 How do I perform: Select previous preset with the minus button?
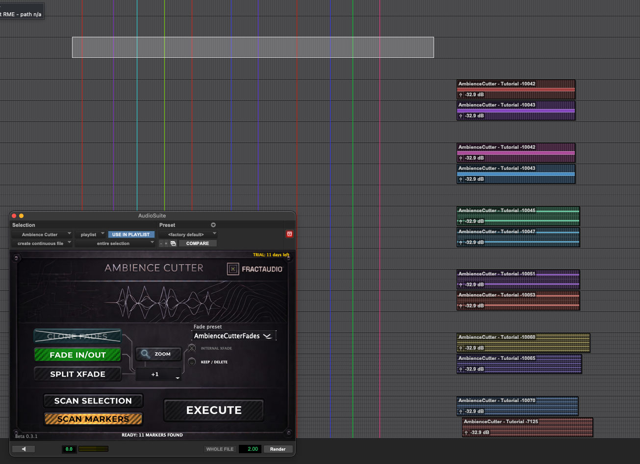coord(161,244)
